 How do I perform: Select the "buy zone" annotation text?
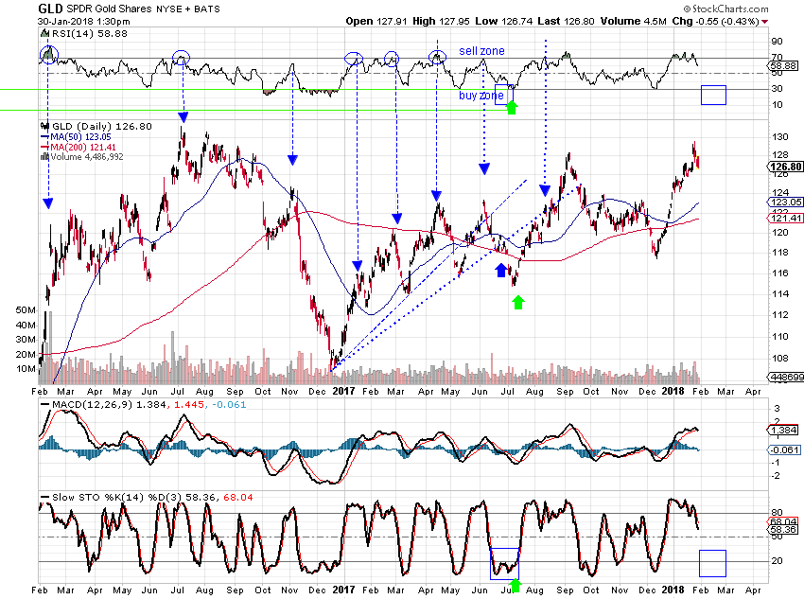(x=481, y=96)
